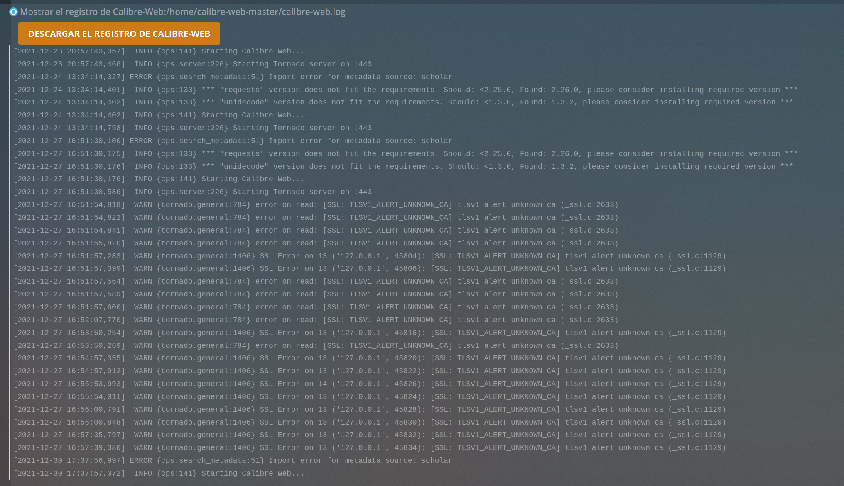This screenshot has height=486, width=844.
Task: Click the first TLSV1_ALERT_UNKNOWN_CA warning line
Action: [x=316, y=204]
